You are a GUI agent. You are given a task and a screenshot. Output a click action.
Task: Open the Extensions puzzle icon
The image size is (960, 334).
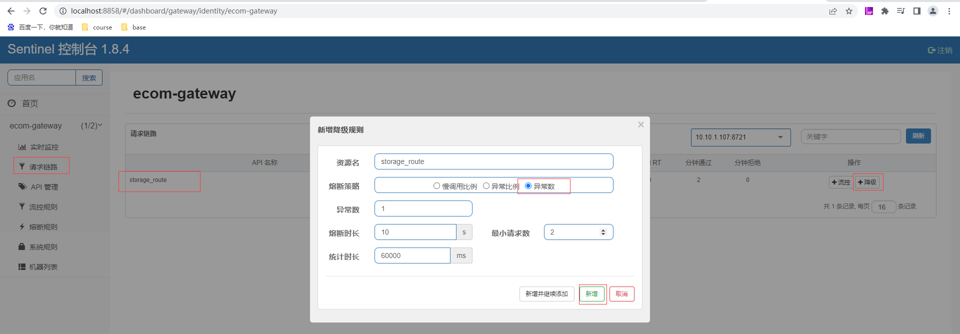point(885,11)
